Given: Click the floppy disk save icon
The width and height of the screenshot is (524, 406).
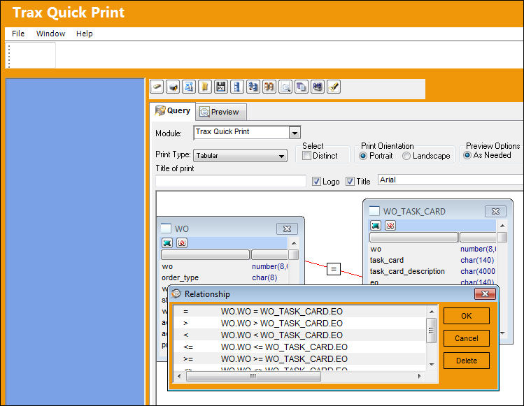Looking at the screenshot, I should point(221,87).
